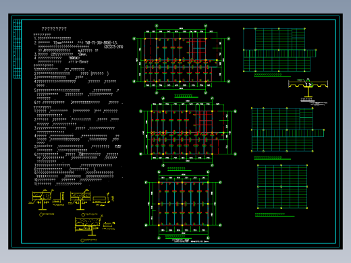This screenshot has height=263, width=351.
Task: Pick the middle right deck layout plan
Action: point(288,129)
